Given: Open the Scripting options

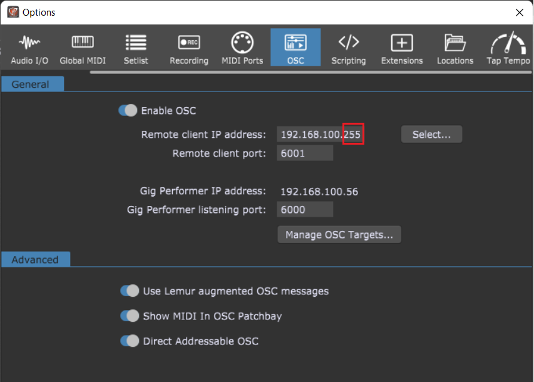Looking at the screenshot, I should click(349, 48).
